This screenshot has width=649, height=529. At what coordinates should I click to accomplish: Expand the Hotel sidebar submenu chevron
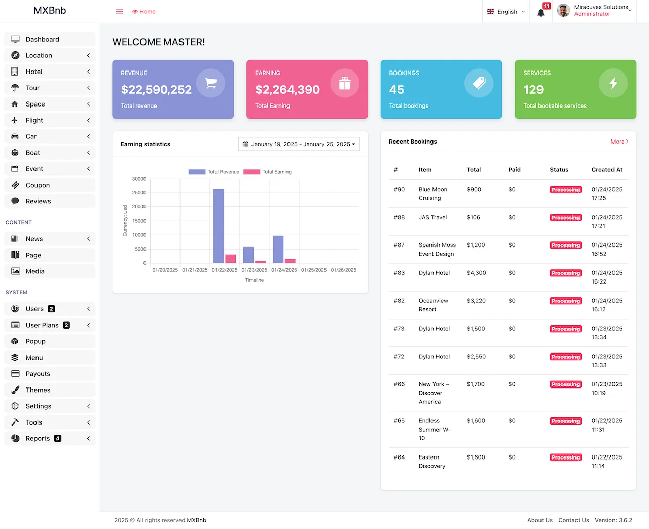(x=88, y=72)
